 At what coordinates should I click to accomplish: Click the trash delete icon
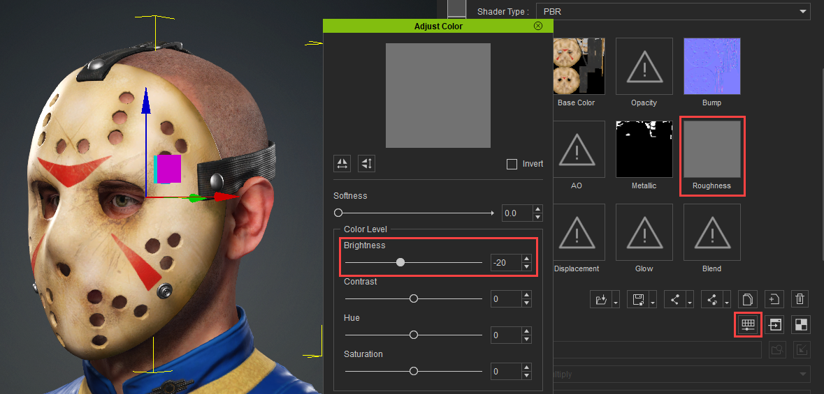coord(800,299)
